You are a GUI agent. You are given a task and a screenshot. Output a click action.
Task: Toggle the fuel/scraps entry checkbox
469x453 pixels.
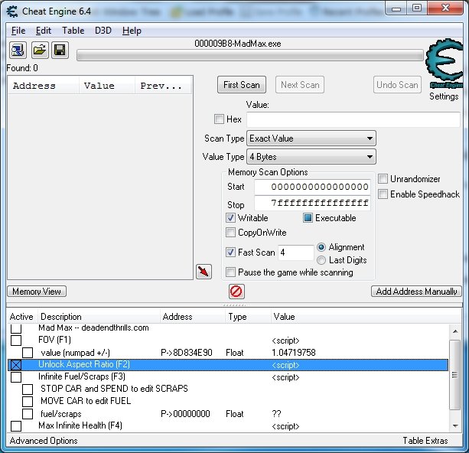pyautogui.click(x=28, y=414)
